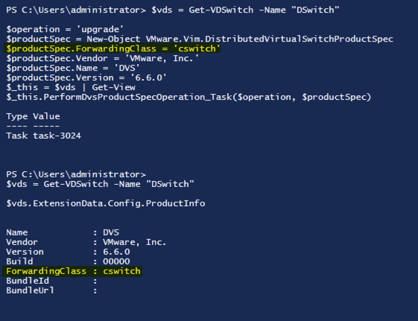Click the Build 00000 output row
Image resolution: width=418 pixels, height=321 pixels.
tap(68, 261)
